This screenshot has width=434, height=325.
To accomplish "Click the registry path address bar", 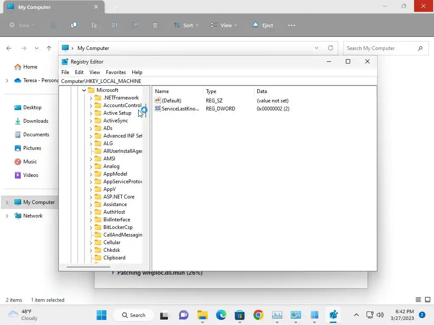I will click(217, 81).
